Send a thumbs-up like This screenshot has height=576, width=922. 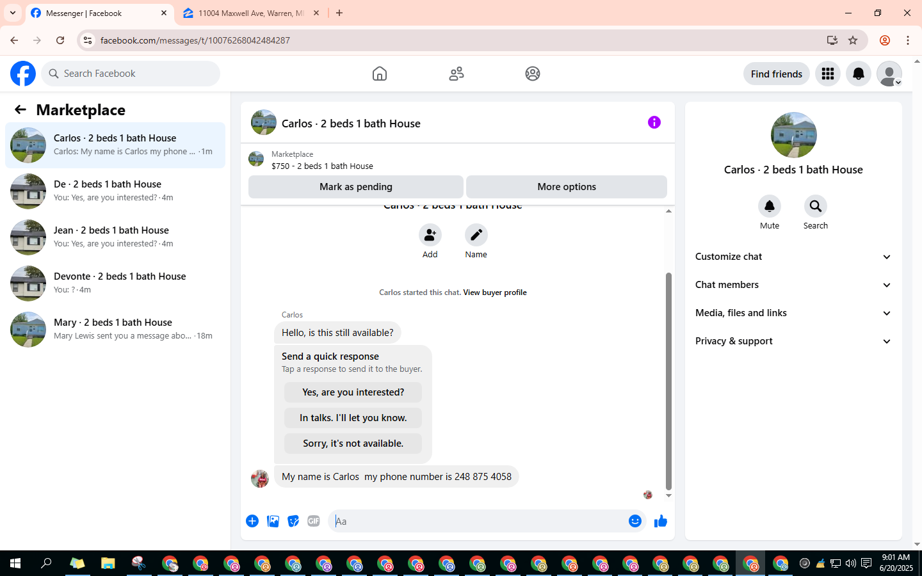point(661,521)
